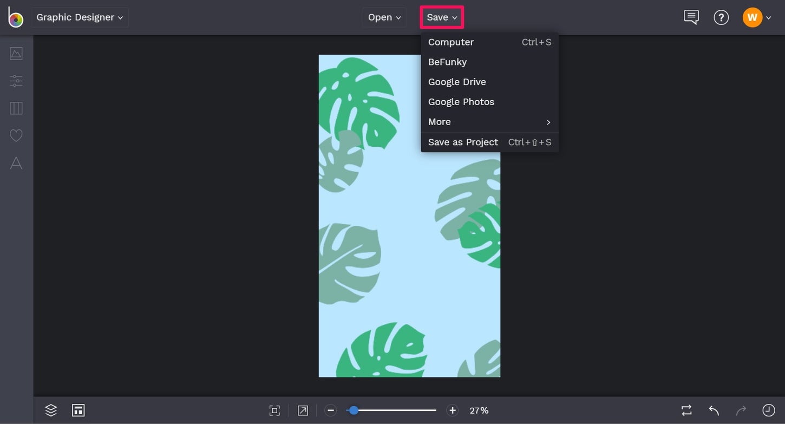Toggle the before-and-after compare view

[685, 410]
